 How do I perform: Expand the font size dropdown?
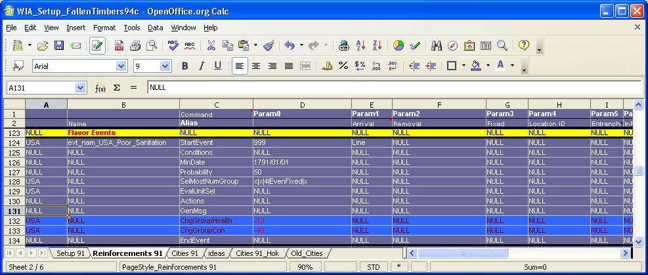[x=165, y=66]
